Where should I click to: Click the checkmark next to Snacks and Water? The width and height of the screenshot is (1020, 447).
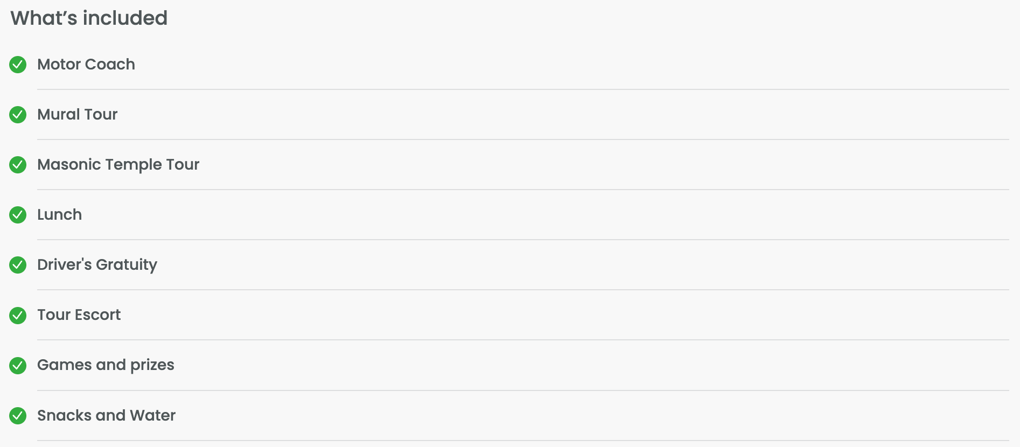[18, 416]
